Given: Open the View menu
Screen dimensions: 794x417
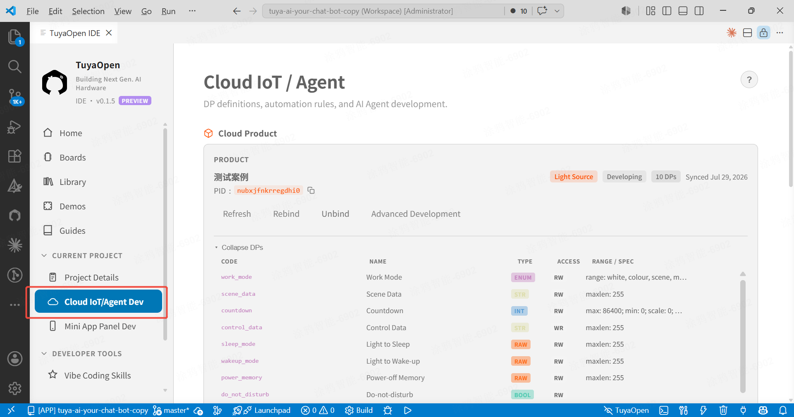Looking at the screenshot, I should coord(123,11).
